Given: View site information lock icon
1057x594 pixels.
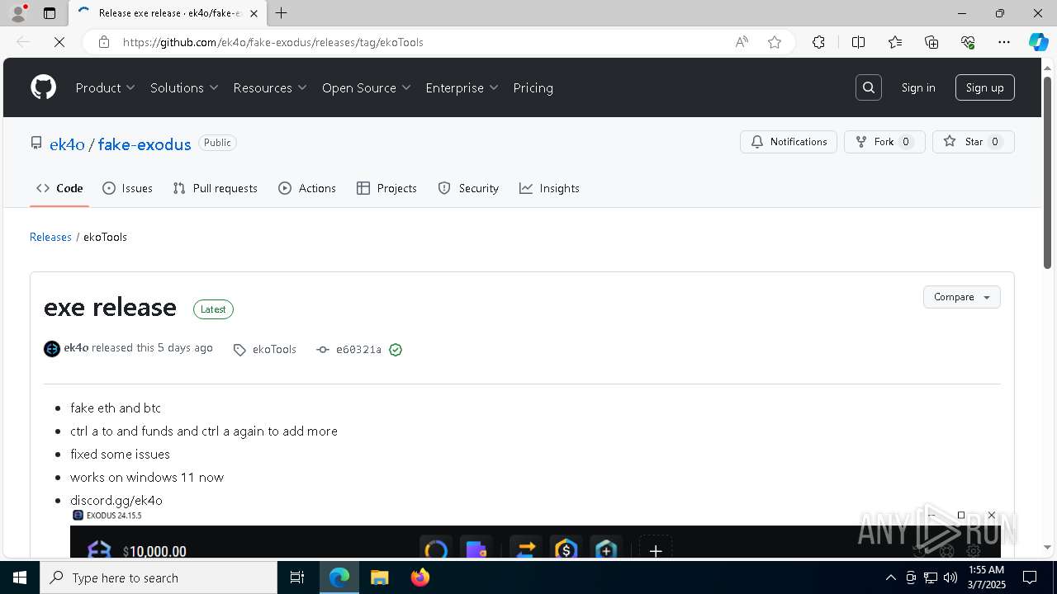Looking at the screenshot, I should click(103, 42).
